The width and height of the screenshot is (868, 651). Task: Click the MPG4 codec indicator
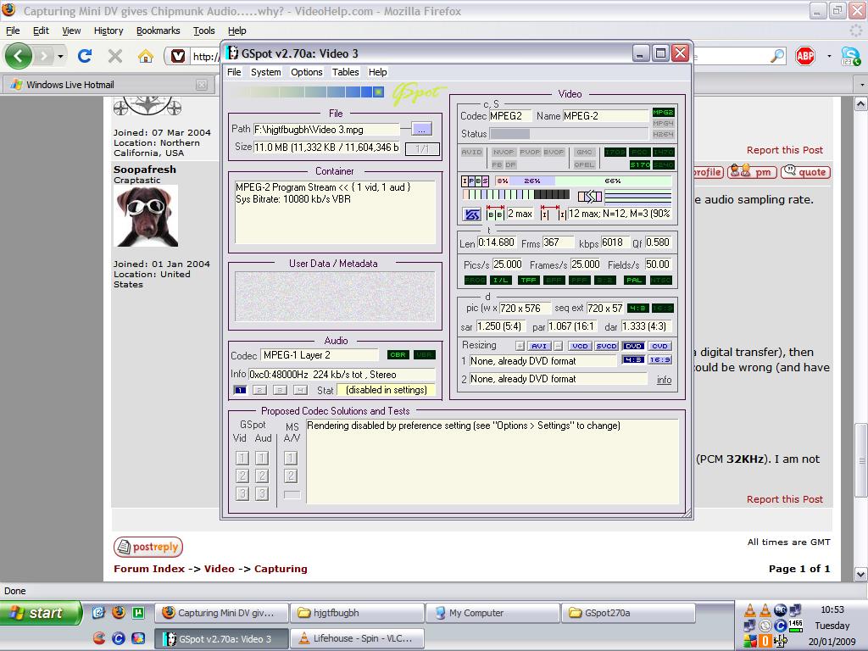[663, 124]
